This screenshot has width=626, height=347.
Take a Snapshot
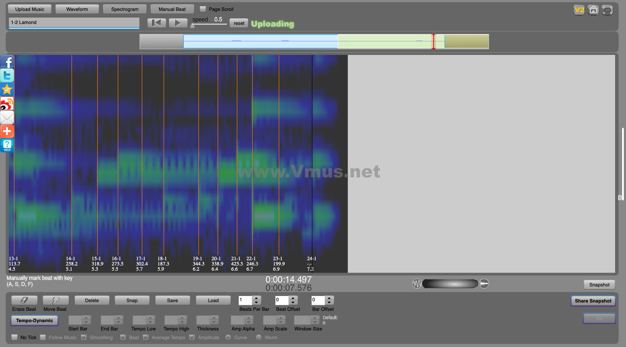pyautogui.click(x=599, y=285)
